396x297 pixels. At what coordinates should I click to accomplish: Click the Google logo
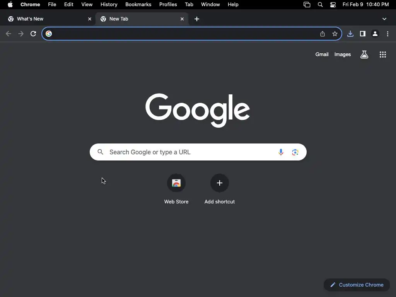pos(198,110)
